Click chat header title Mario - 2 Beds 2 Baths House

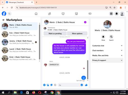pos(62,22)
